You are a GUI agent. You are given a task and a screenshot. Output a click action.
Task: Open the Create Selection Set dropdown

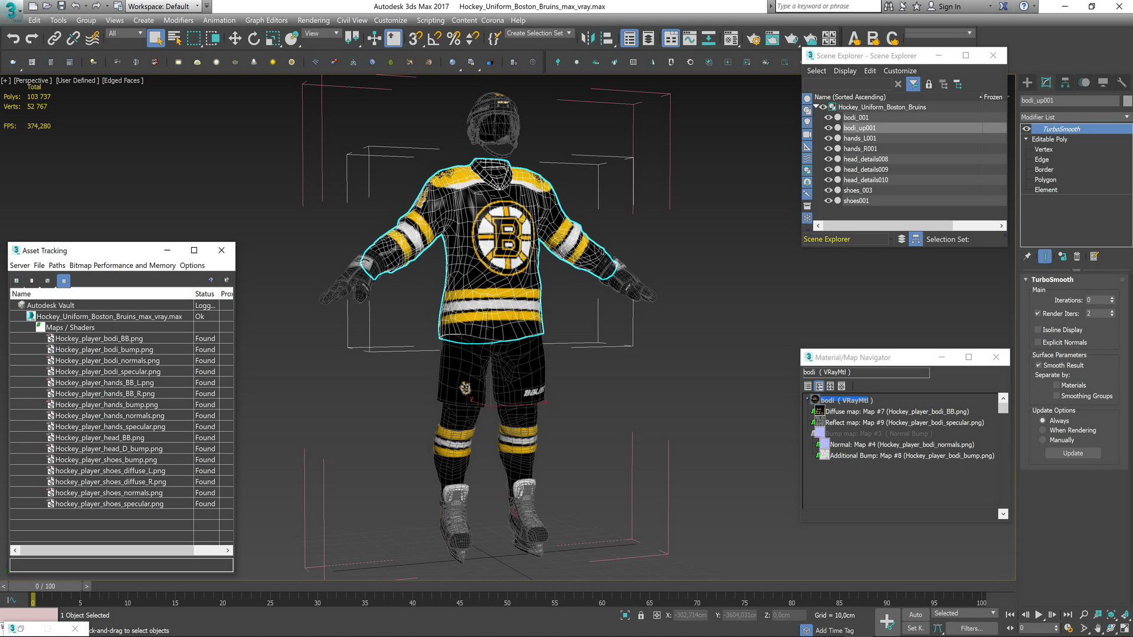pos(539,34)
